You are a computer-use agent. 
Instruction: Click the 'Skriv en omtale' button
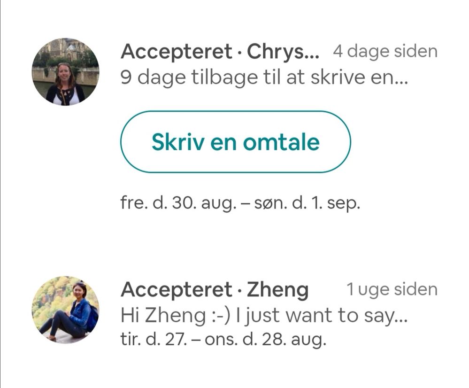pyautogui.click(x=235, y=141)
